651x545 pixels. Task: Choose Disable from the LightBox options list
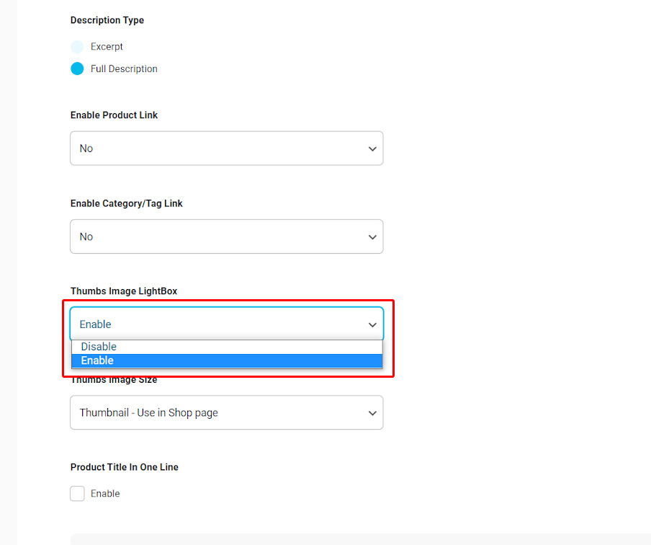(99, 347)
